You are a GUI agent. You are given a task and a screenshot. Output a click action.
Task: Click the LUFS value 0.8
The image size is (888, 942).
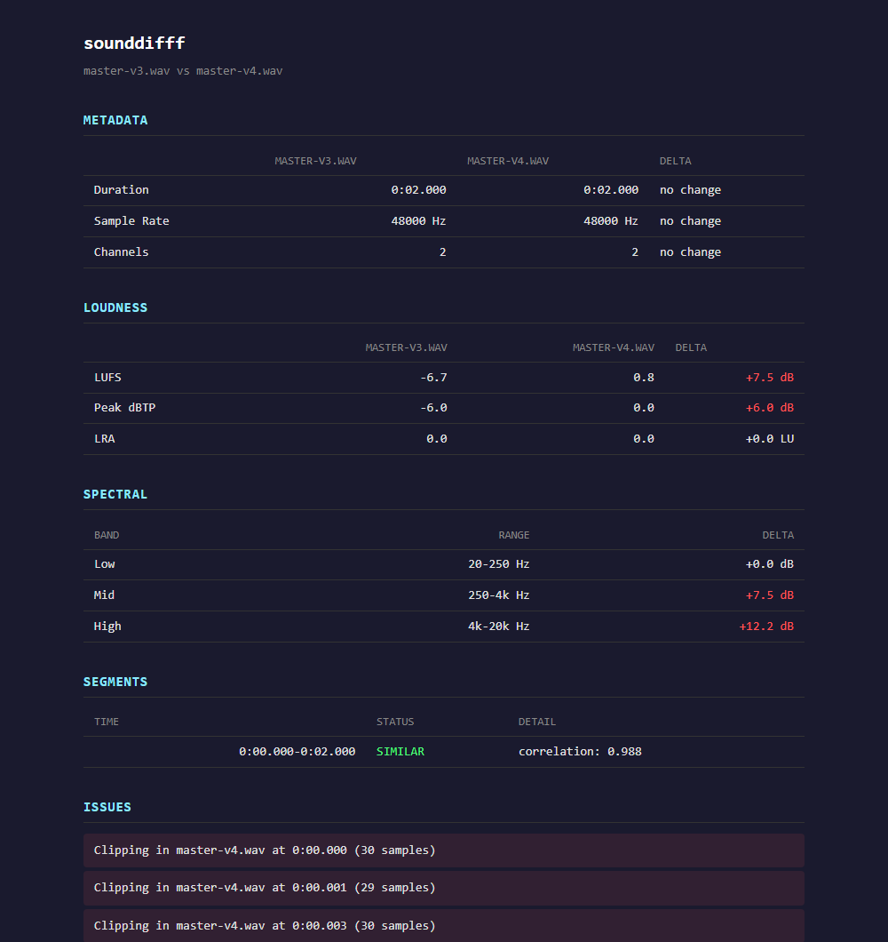click(644, 378)
